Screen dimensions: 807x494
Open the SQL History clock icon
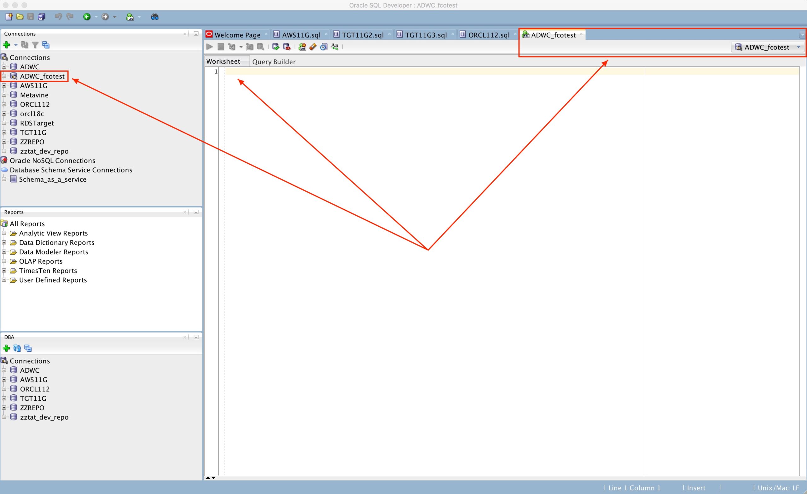(323, 47)
